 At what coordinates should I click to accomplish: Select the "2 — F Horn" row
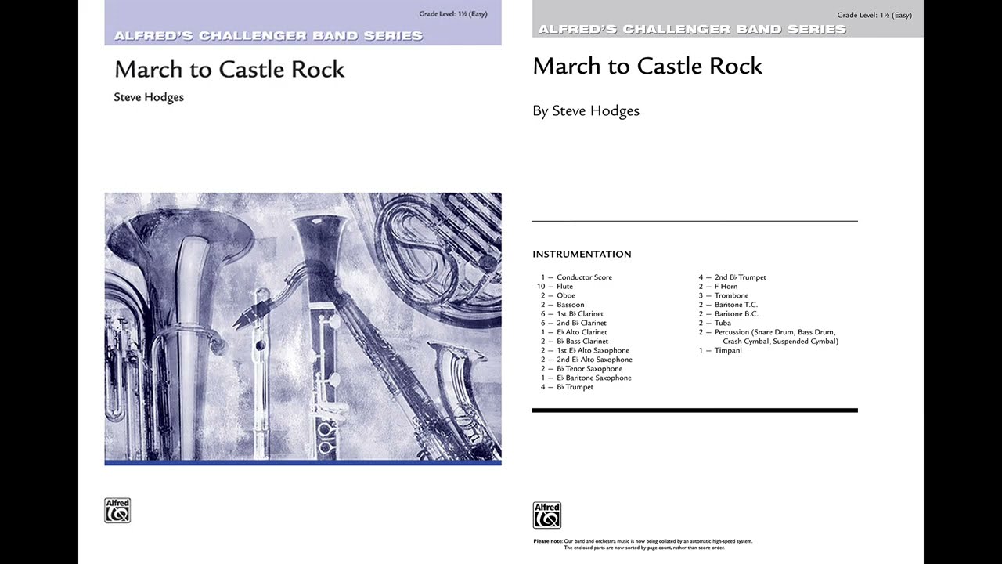(718, 287)
